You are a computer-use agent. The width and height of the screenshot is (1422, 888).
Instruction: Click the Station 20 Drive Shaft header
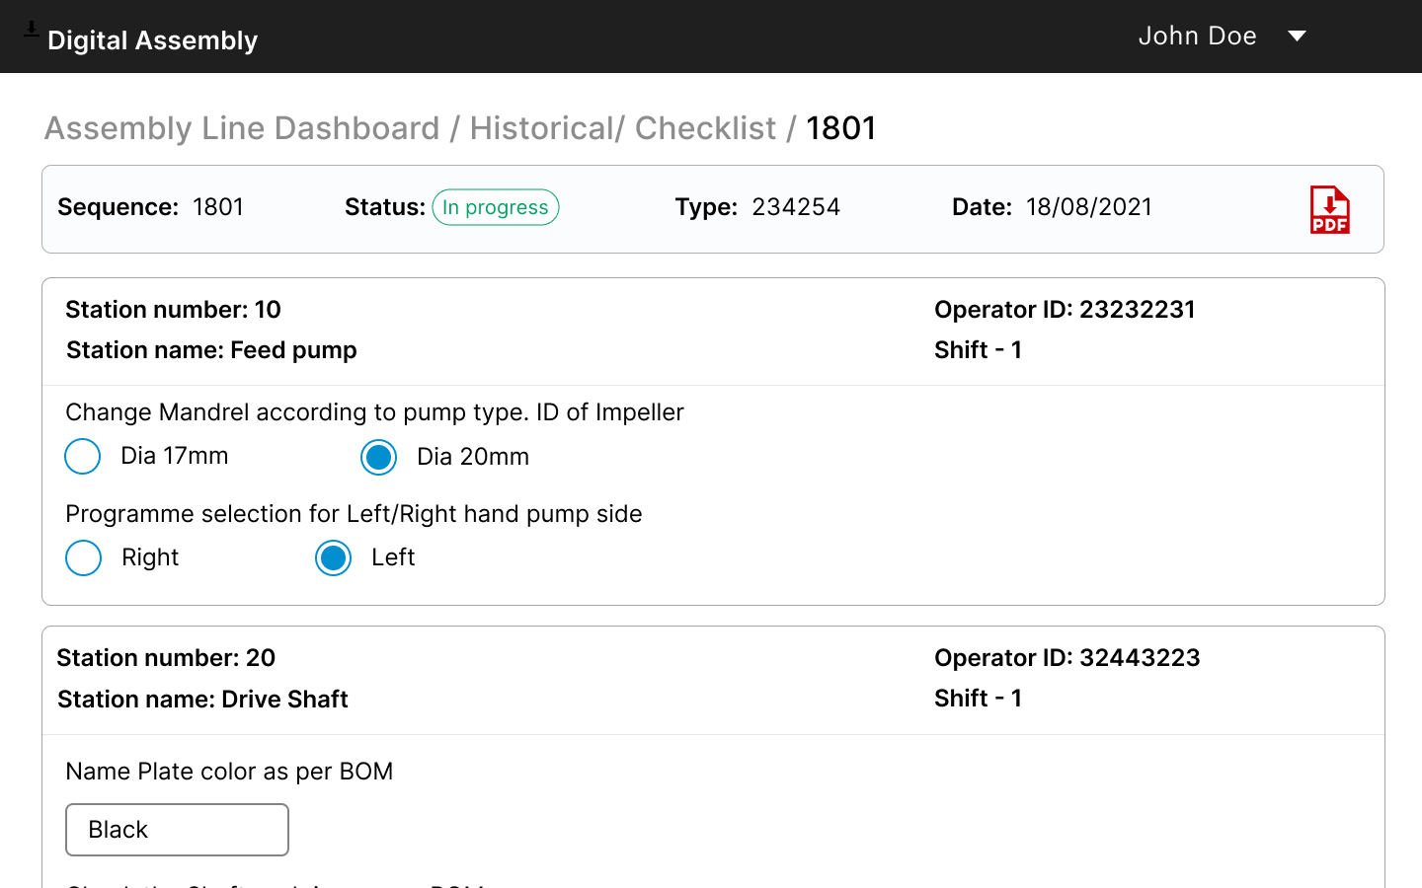[202, 699]
